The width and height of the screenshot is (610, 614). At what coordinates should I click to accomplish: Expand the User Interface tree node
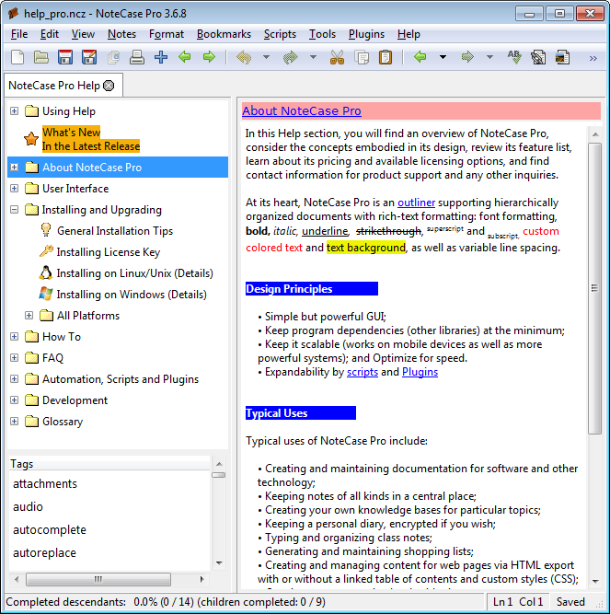(x=14, y=189)
